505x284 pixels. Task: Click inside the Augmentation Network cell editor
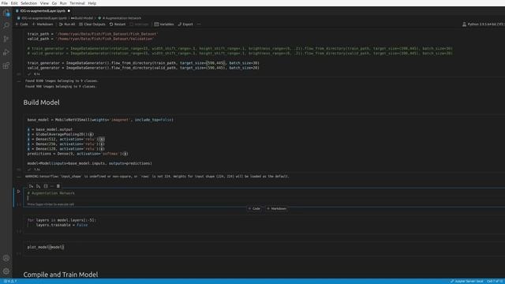pos(264,196)
